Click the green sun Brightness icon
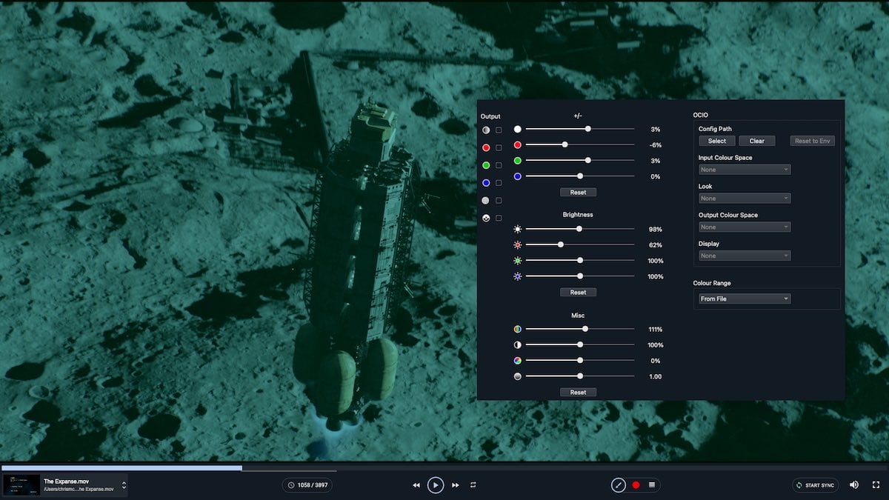 click(x=518, y=261)
